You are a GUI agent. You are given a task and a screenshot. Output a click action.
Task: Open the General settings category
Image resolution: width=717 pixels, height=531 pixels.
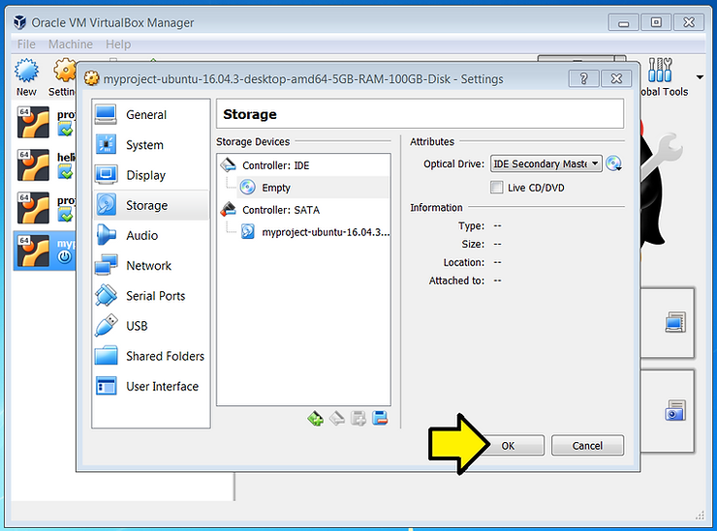(150, 114)
